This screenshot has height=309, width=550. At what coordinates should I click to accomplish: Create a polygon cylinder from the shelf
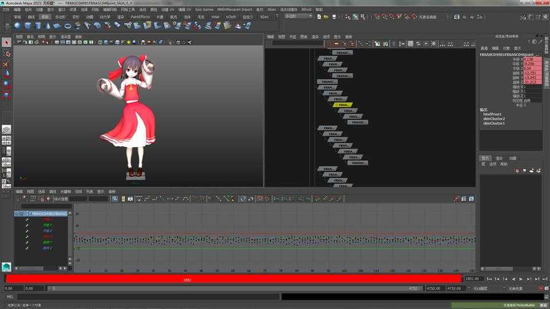click(x=38, y=26)
